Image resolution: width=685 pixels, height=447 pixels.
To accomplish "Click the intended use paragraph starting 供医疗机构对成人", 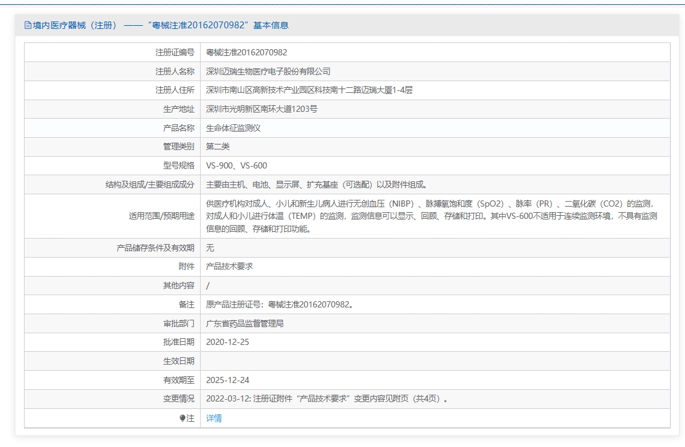I will [431, 216].
